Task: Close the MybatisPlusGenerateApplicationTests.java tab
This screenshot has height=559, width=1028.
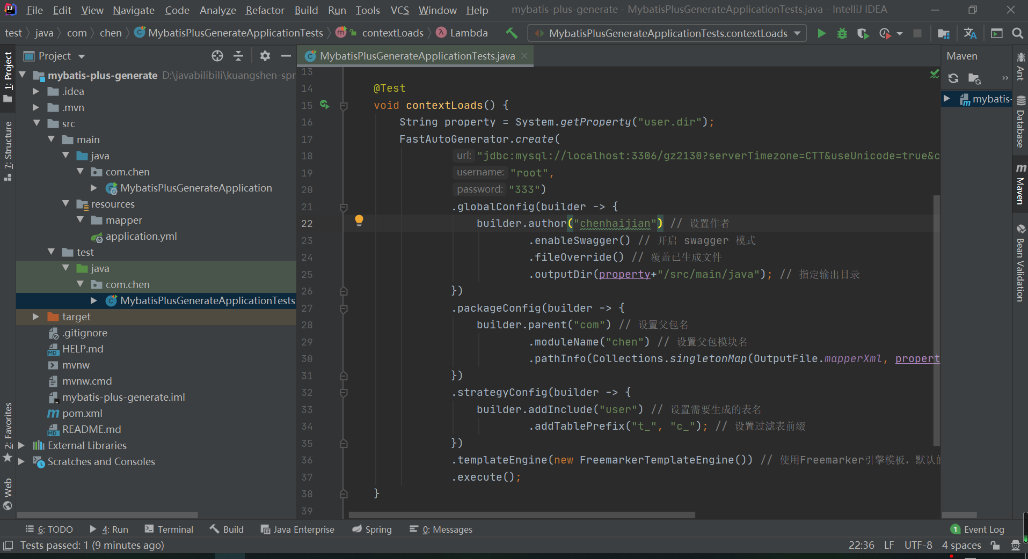Action: tap(524, 56)
